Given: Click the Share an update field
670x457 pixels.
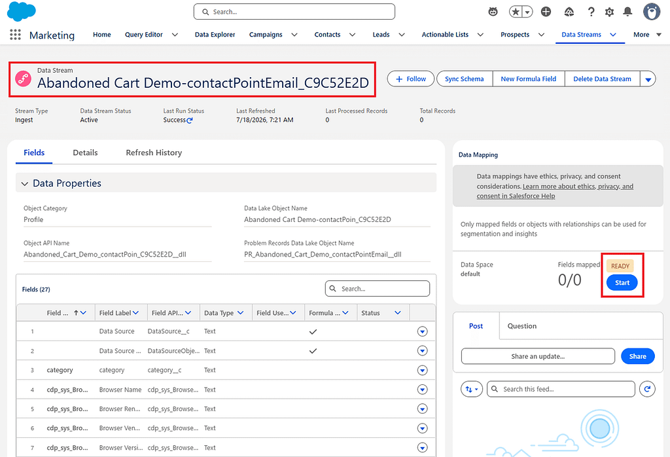Looking at the screenshot, I should click(x=538, y=356).
